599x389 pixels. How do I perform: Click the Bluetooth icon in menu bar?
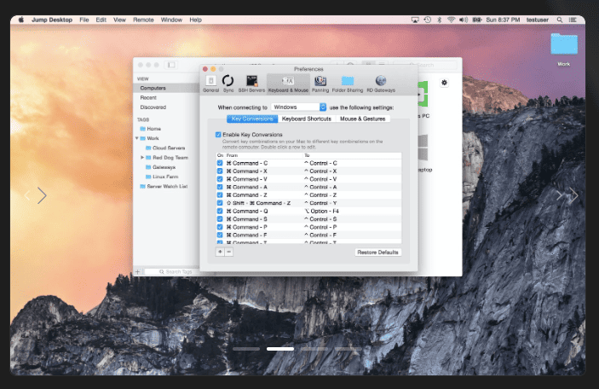(440, 20)
